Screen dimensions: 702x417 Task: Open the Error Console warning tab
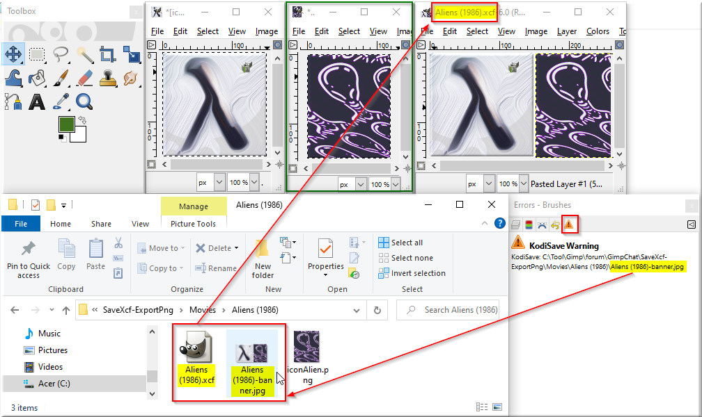[x=568, y=224]
